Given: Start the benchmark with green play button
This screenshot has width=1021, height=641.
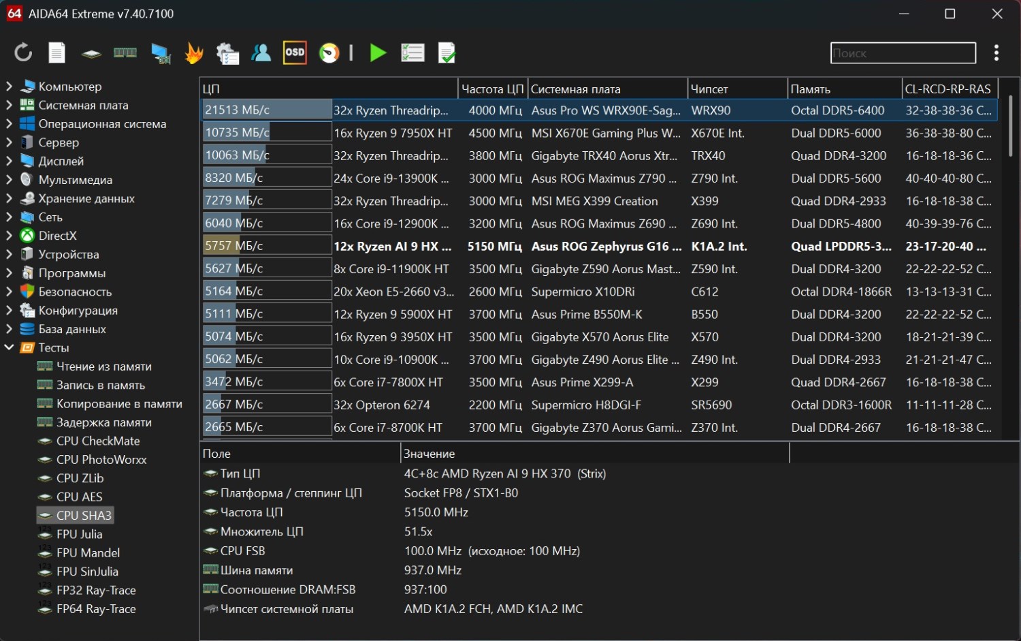Looking at the screenshot, I should click(x=378, y=52).
